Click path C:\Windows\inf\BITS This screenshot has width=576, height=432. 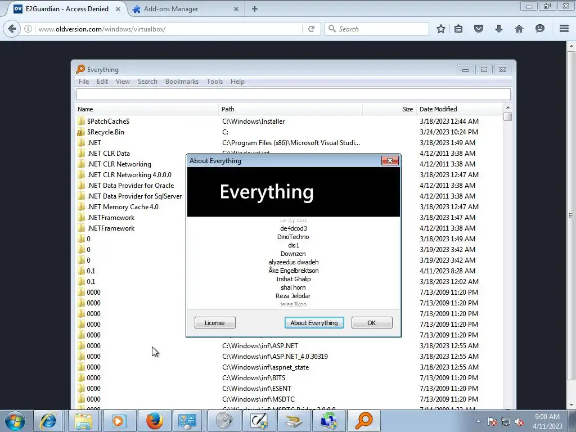coord(254,377)
